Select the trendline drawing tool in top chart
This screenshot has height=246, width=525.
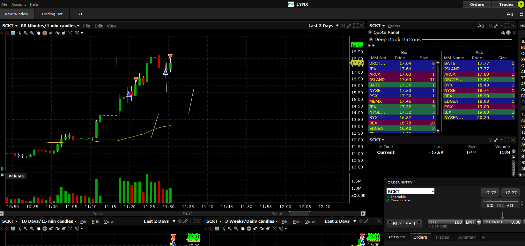point(70,33)
